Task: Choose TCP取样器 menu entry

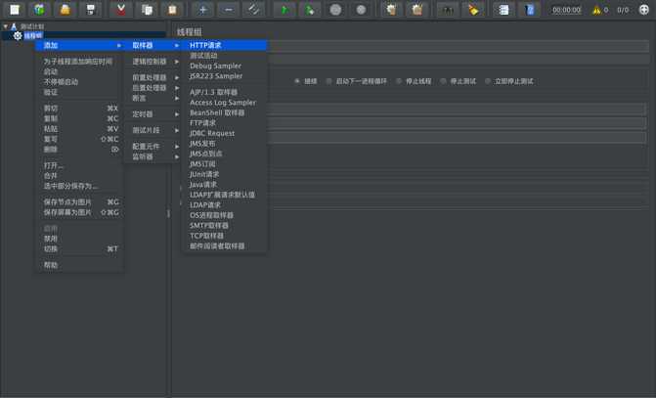Action: point(225,236)
